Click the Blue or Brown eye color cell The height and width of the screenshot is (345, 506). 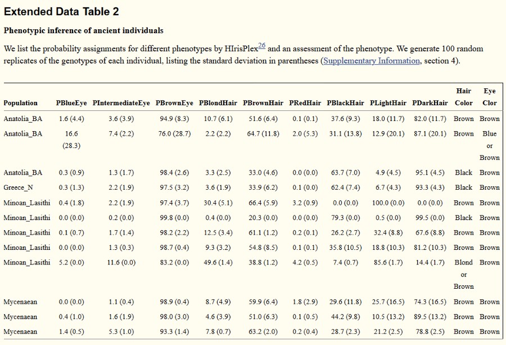pos(490,146)
